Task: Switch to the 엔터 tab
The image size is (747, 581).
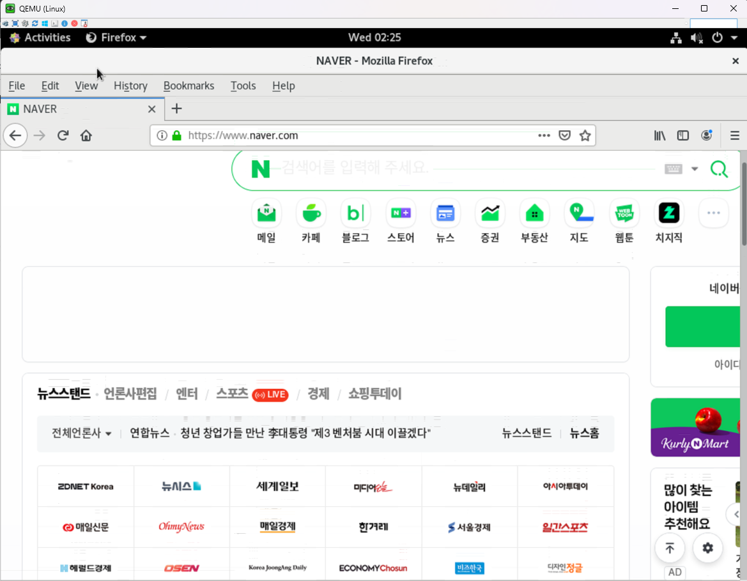Action: pyautogui.click(x=187, y=393)
